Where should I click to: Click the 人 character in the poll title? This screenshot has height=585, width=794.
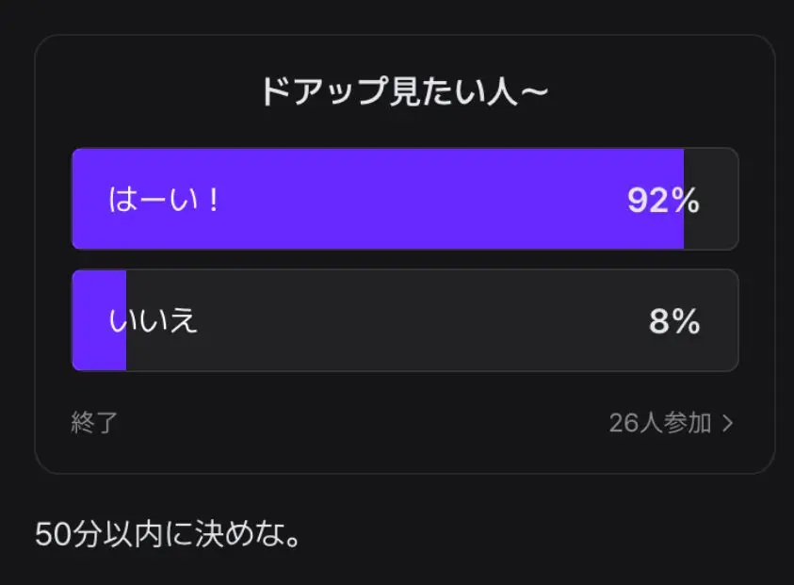pyautogui.click(x=502, y=91)
